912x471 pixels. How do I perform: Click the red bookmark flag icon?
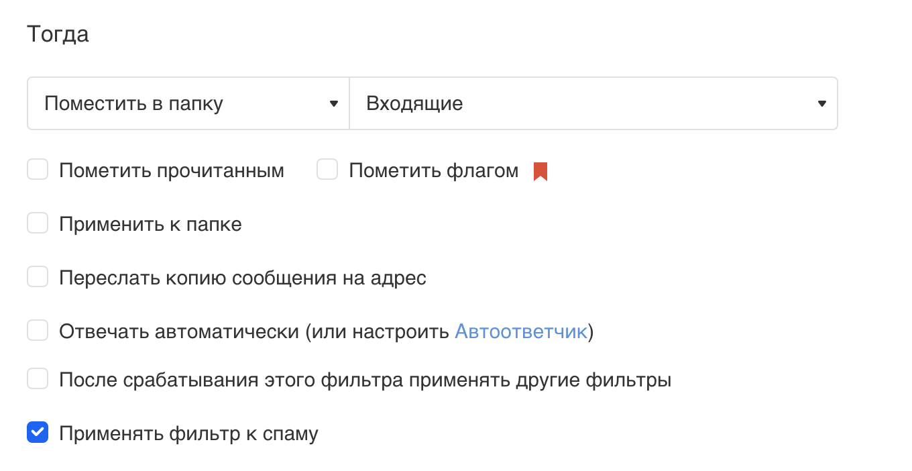click(x=540, y=172)
